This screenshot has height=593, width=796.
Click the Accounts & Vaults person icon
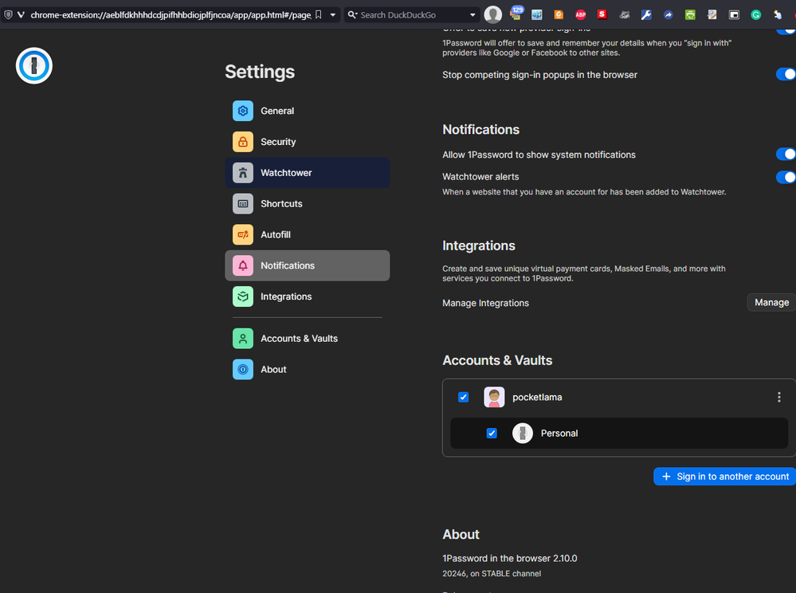[x=243, y=339]
